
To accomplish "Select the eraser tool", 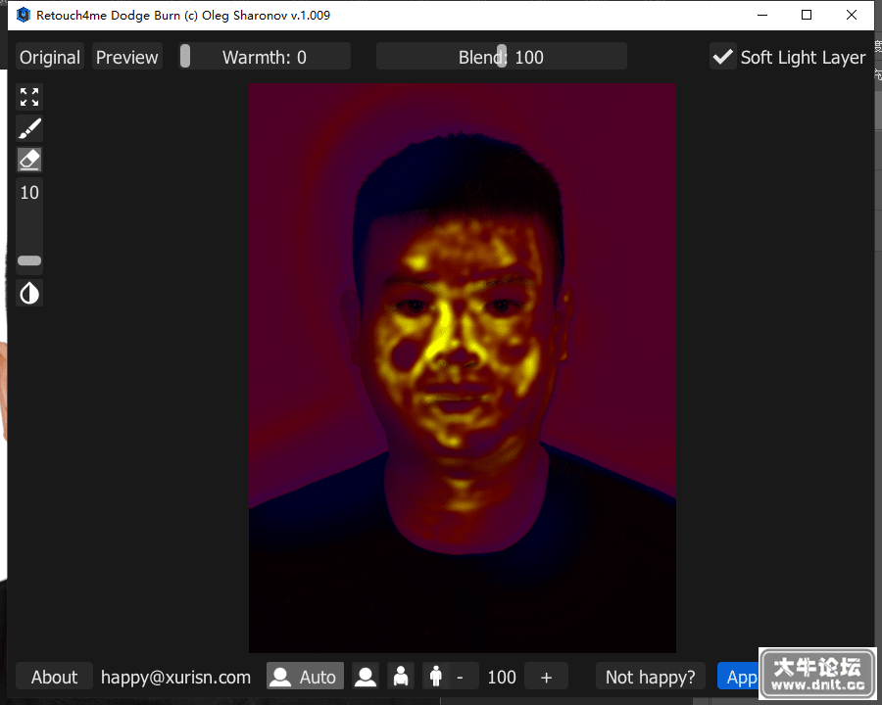I will tap(29, 160).
